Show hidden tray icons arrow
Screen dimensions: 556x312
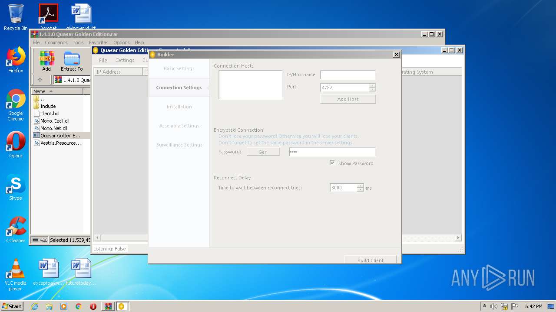(484, 306)
